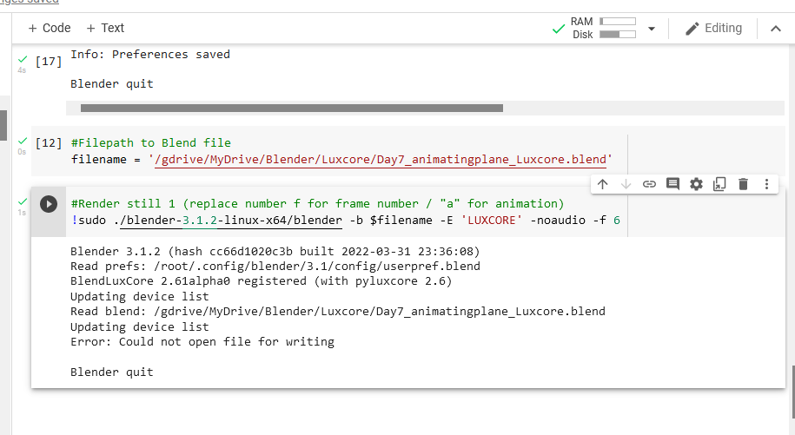Click the horizontal scrollbar in cell 17 output
Image resolution: width=795 pixels, height=435 pixels.
tap(292, 109)
